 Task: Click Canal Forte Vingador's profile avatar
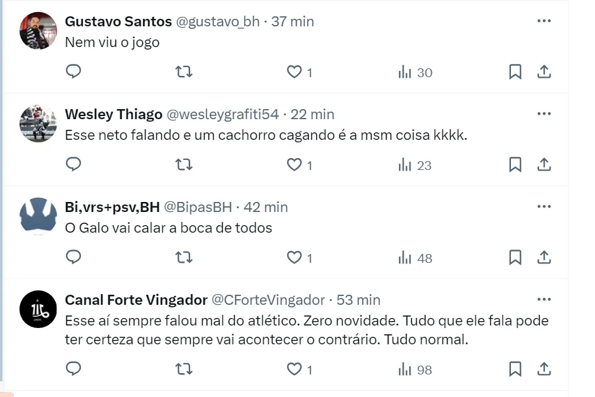pyautogui.click(x=38, y=309)
